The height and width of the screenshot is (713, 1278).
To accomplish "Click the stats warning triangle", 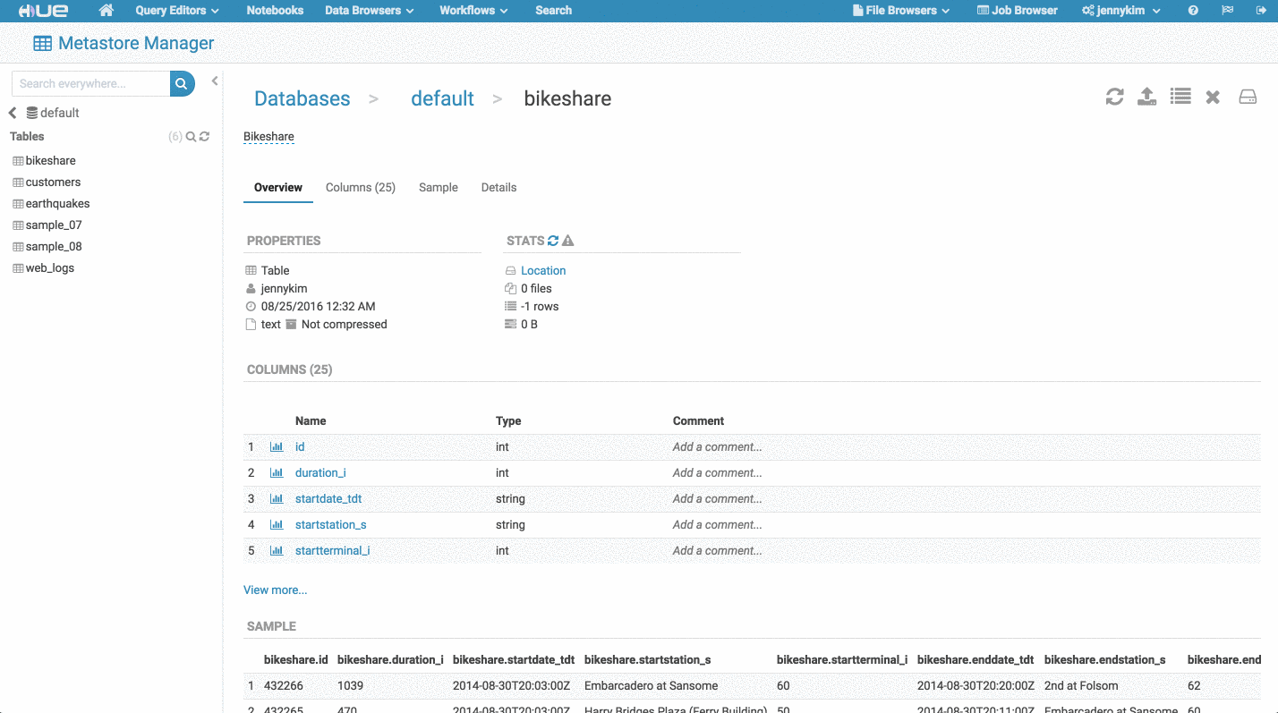I will (567, 240).
